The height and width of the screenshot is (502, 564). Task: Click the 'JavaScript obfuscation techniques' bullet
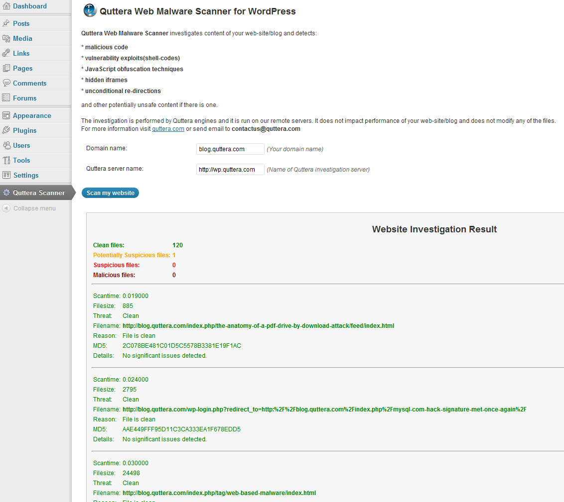(134, 69)
